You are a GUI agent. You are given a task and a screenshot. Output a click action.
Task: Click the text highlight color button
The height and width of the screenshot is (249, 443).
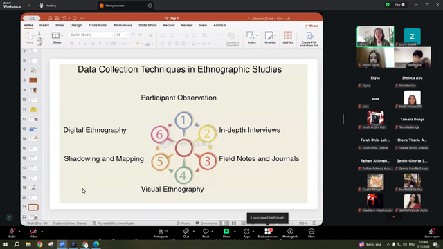138,43
